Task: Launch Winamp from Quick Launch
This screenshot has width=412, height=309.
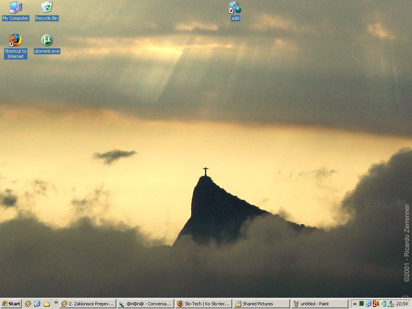Action: point(28,304)
